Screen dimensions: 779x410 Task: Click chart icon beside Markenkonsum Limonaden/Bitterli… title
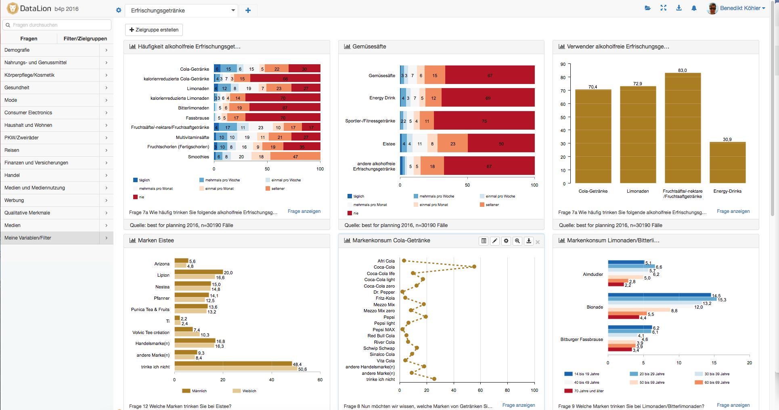pyautogui.click(x=561, y=240)
